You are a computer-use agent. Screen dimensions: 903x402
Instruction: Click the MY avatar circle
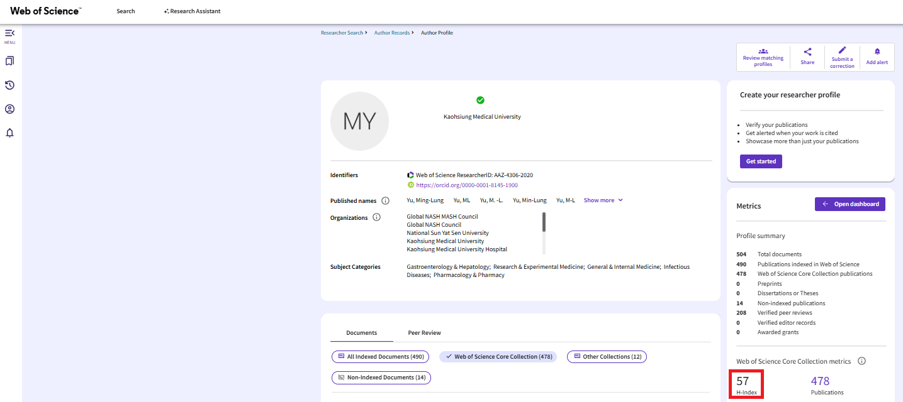coord(359,121)
